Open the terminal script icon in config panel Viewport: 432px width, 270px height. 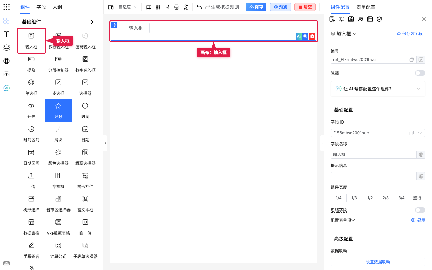click(370, 19)
